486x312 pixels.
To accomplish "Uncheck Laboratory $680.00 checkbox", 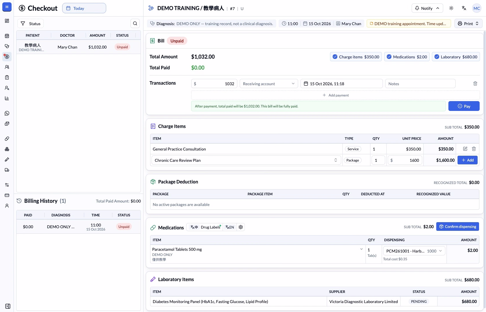I will (x=437, y=57).
